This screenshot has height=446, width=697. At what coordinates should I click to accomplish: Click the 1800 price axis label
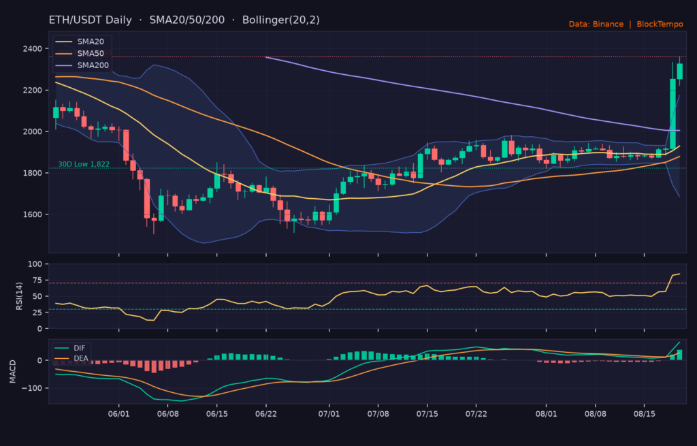coord(33,173)
